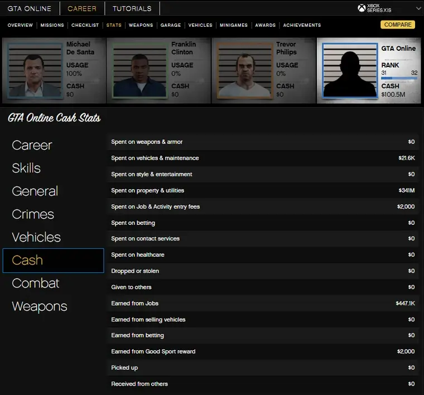Choose Trevor Philips character portrait
This screenshot has width=424, height=395.
[243, 70]
